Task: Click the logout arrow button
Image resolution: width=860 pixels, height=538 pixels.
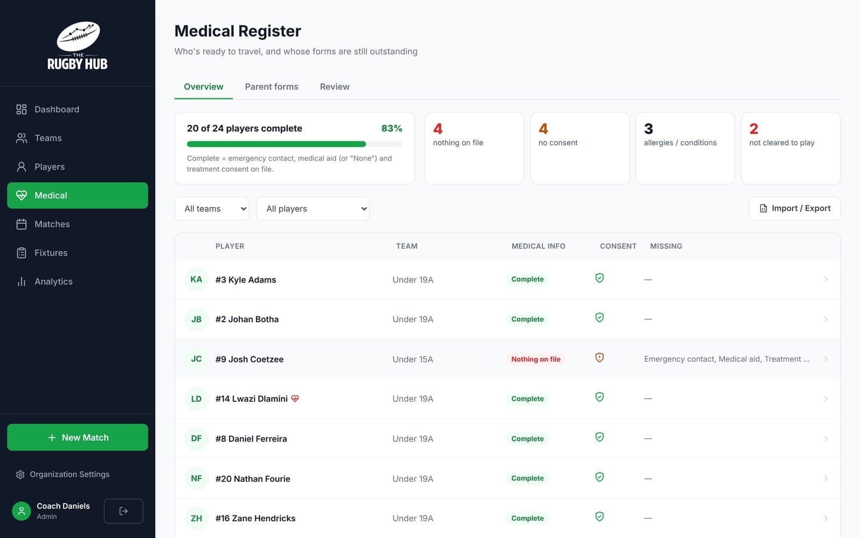Action: (x=124, y=511)
